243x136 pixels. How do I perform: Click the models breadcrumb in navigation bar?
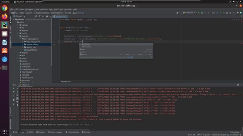coord(68,13)
